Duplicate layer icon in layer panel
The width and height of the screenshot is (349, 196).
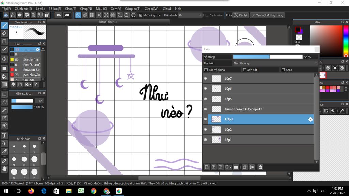[245, 167]
